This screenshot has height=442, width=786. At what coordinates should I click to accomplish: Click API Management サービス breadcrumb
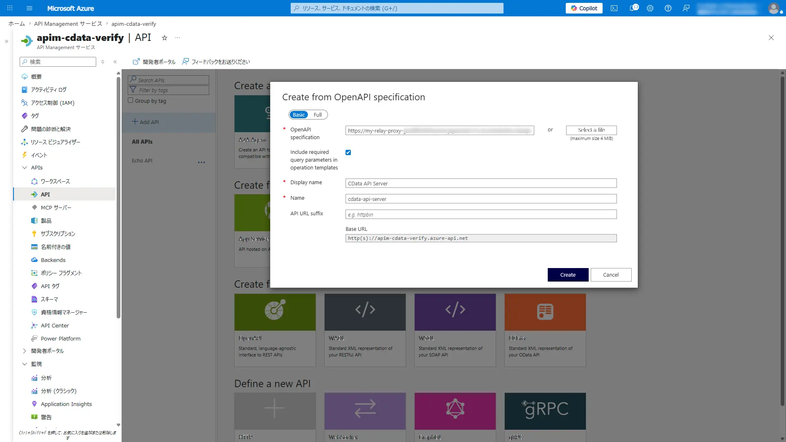(68, 24)
